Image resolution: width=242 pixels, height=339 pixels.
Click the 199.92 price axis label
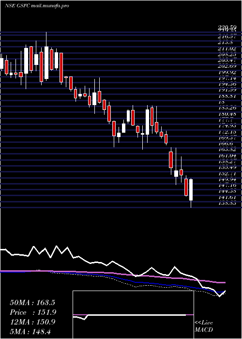[227, 72]
